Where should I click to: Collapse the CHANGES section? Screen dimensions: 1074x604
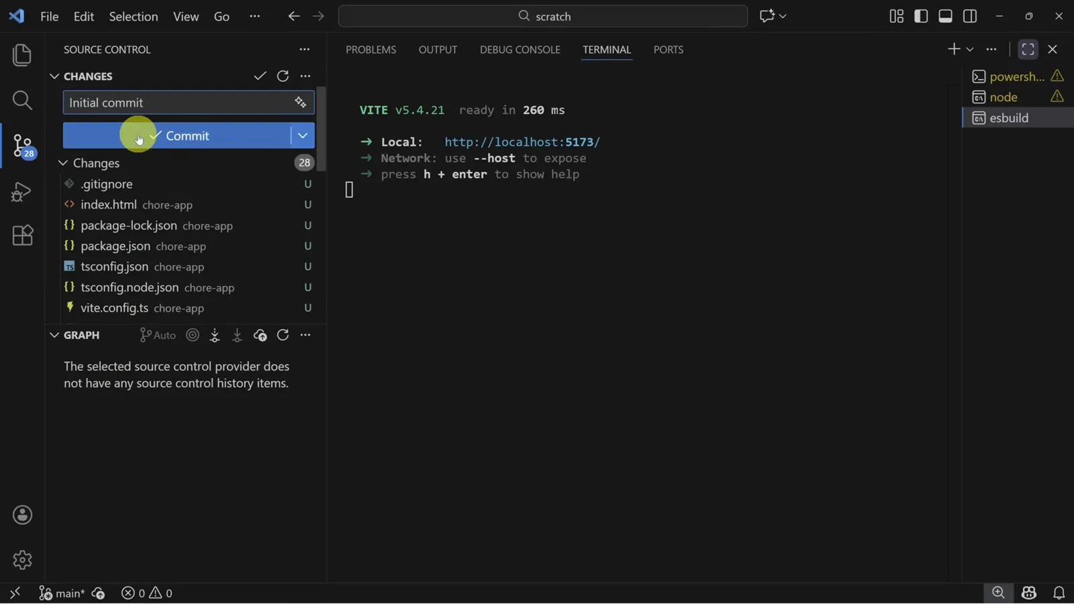tap(54, 77)
